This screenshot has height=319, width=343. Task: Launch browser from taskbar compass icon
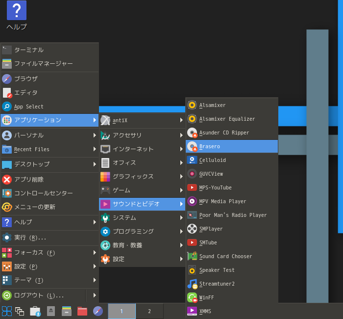point(98,311)
